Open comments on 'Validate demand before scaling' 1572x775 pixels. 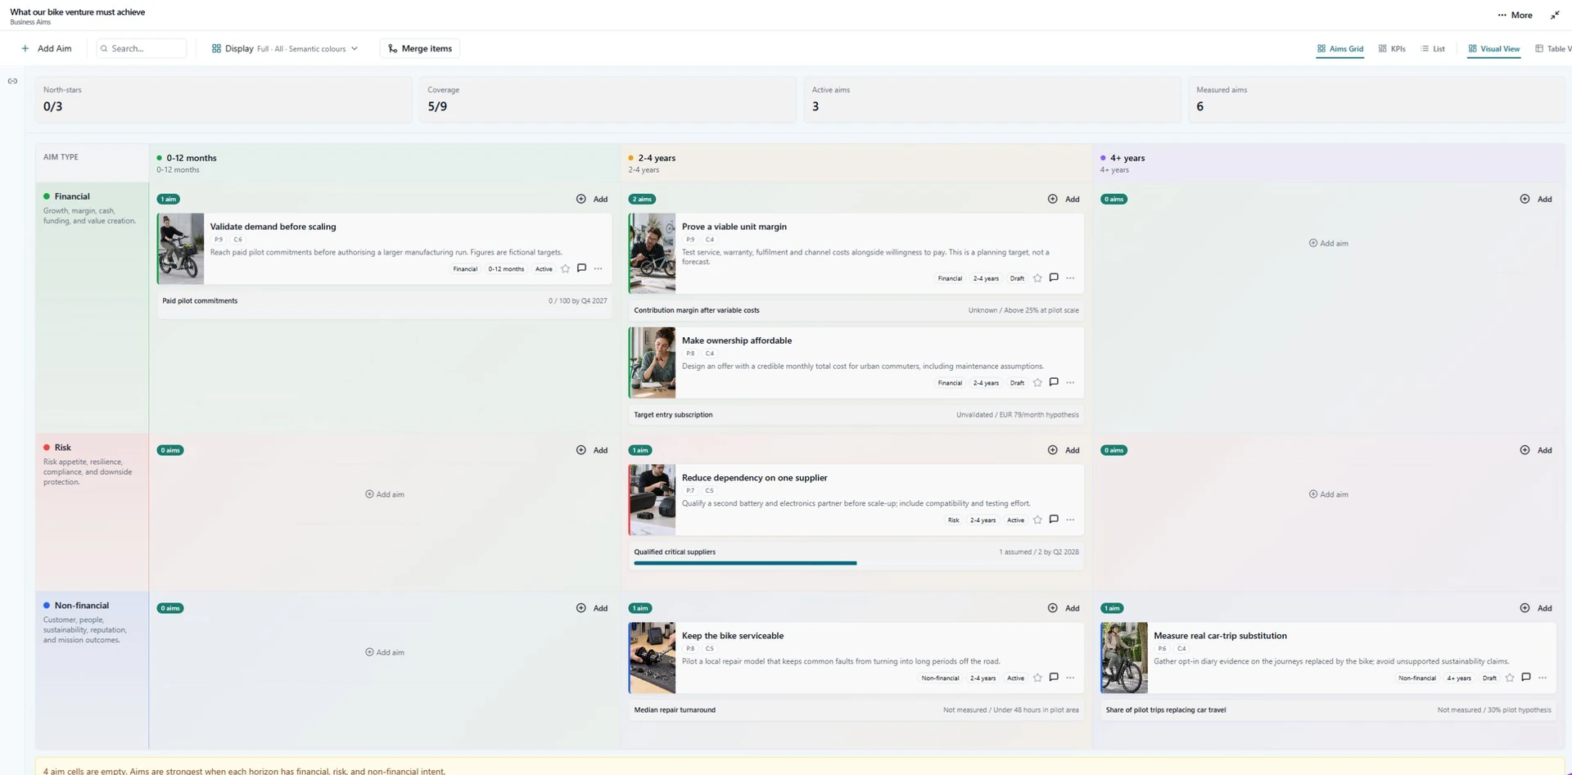tap(581, 268)
